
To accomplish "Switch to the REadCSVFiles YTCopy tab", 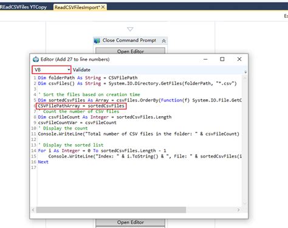I will click(x=24, y=7).
